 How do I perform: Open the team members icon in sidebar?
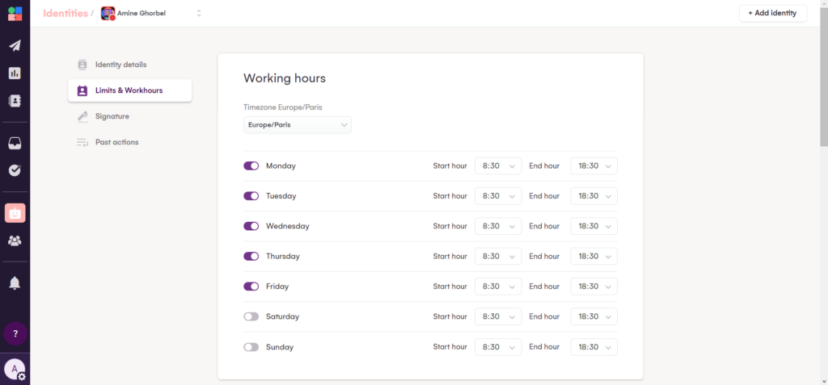(15, 241)
